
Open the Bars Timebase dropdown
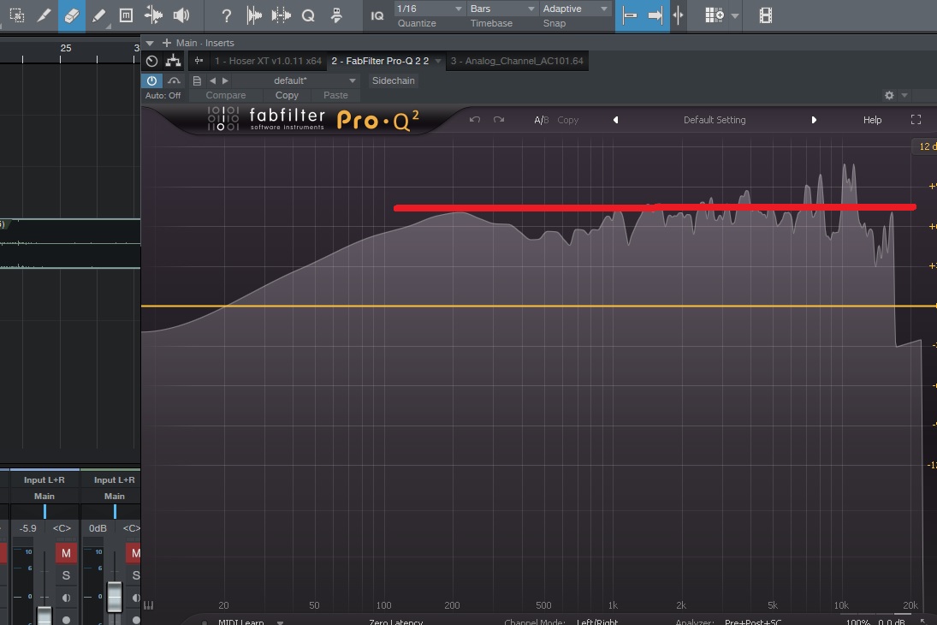click(502, 9)
